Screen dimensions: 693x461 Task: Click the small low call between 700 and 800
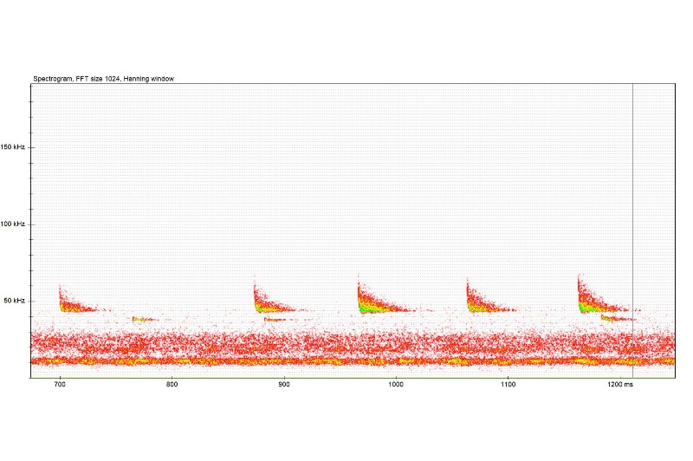point(145,319)
